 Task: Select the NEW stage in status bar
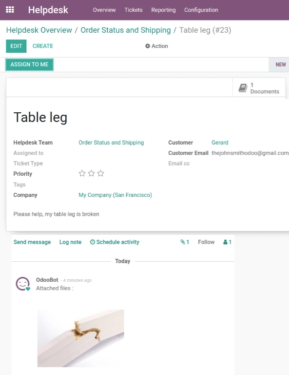point(280,64)
